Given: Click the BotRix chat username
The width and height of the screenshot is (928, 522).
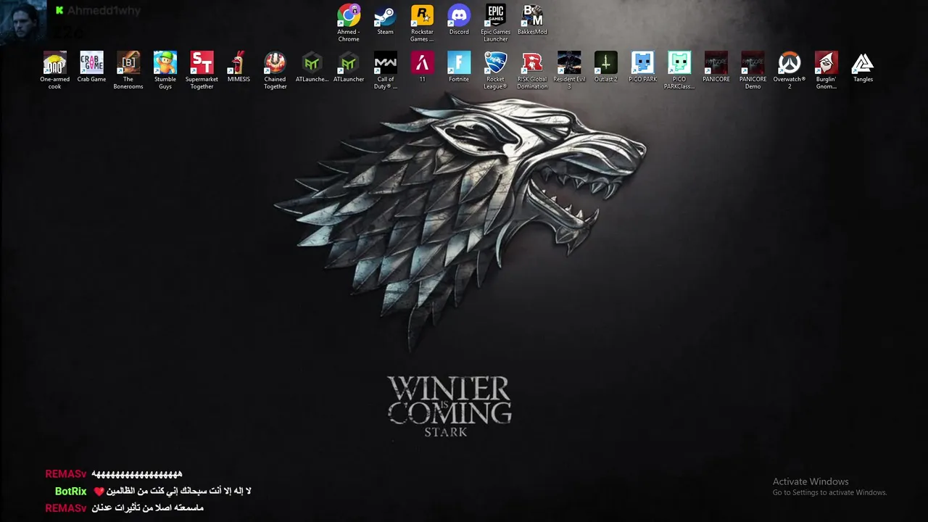Looking at the screenshot, I should click(70, 492).
